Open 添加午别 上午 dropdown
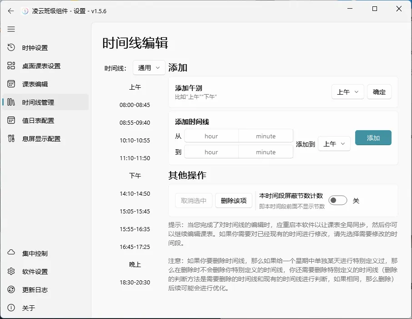412x319 pixels. click(x=347, y=92)
